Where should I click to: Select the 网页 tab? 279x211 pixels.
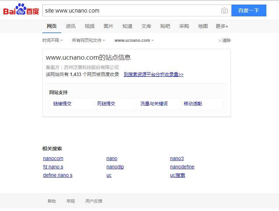(52, 26)
